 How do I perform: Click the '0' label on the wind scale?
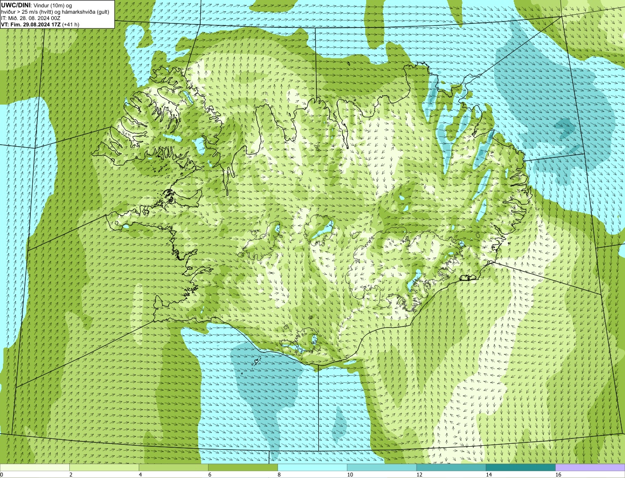pyautogui.click(x=2, y=475)
